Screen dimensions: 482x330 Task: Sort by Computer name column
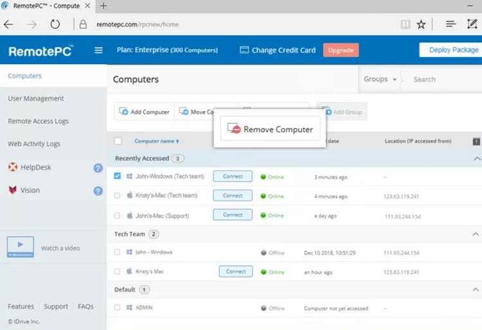coord(156,141)
